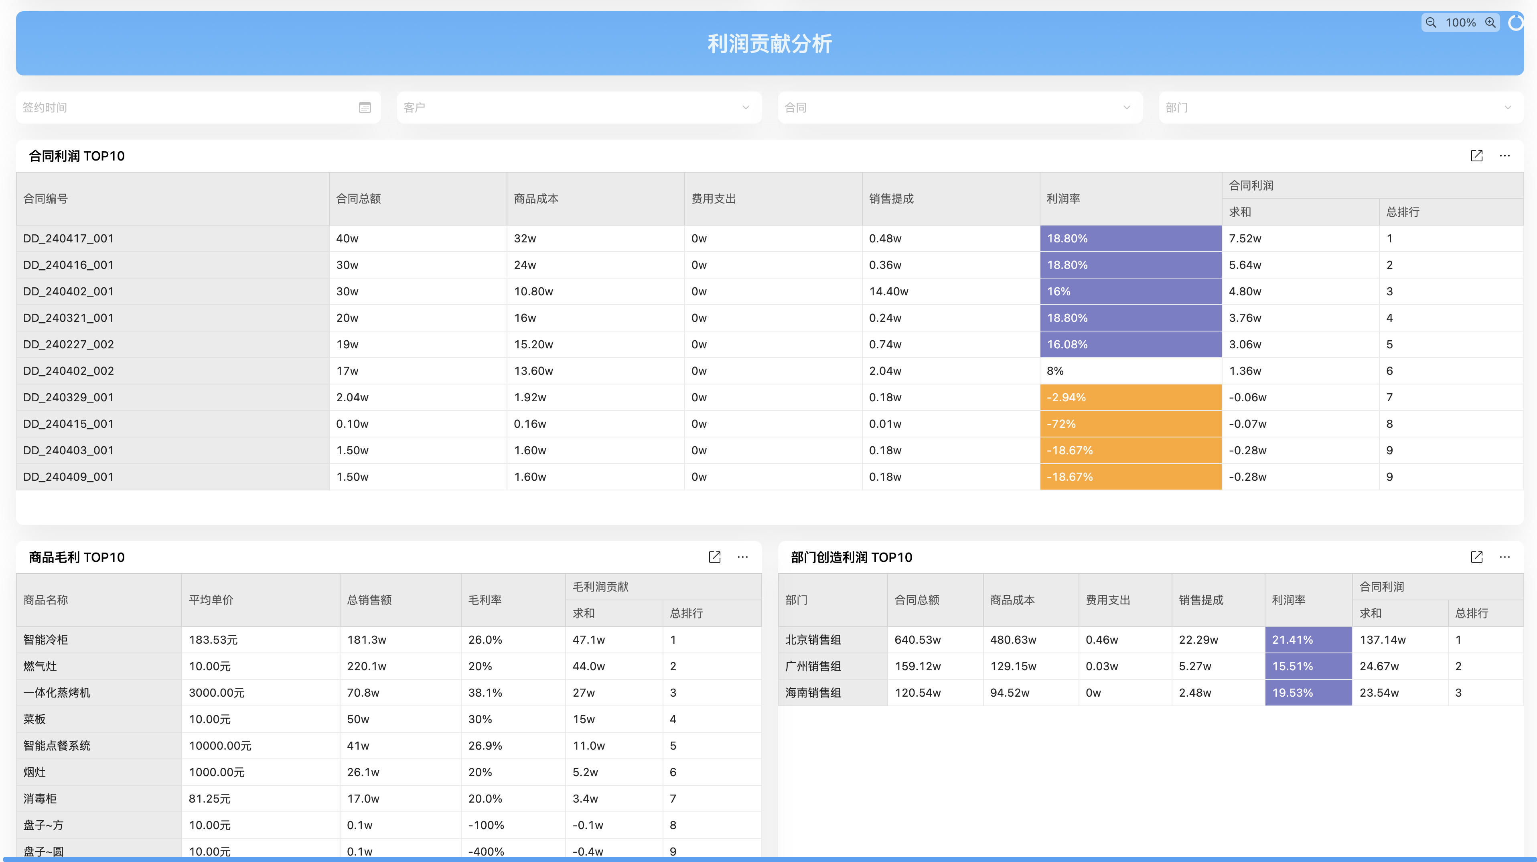Expand the 合同 dropdown filter

(x=960, y=108)
